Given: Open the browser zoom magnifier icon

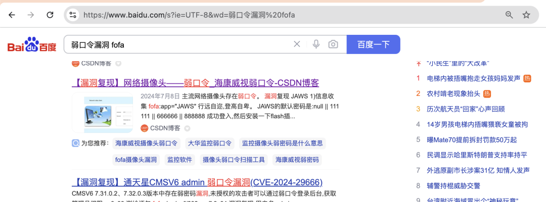Looking at the screenshot, I should pos(509,15).
